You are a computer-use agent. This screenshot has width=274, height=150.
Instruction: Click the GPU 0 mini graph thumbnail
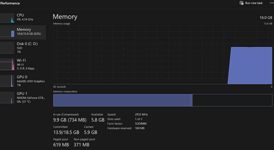(7, 81)
